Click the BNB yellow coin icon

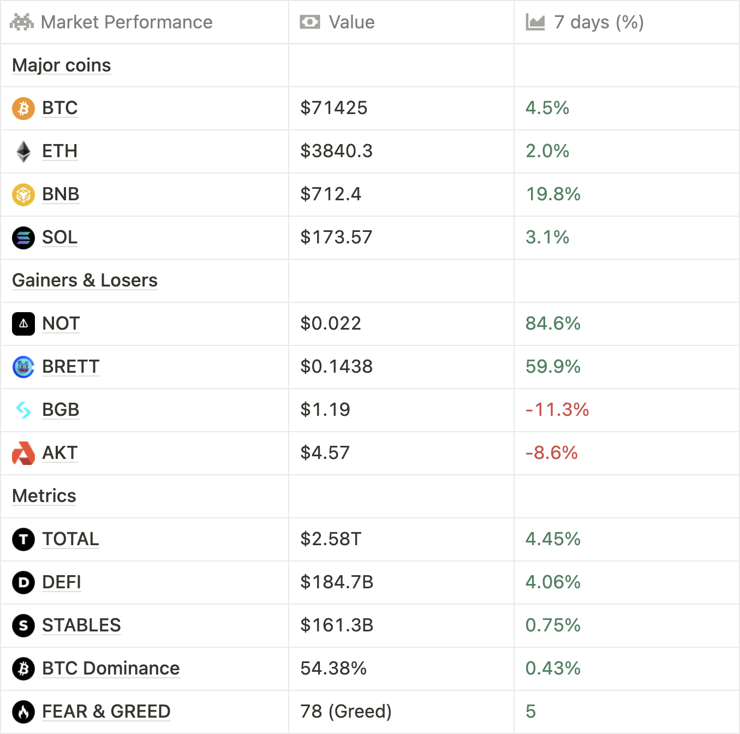tap(23, 195)
